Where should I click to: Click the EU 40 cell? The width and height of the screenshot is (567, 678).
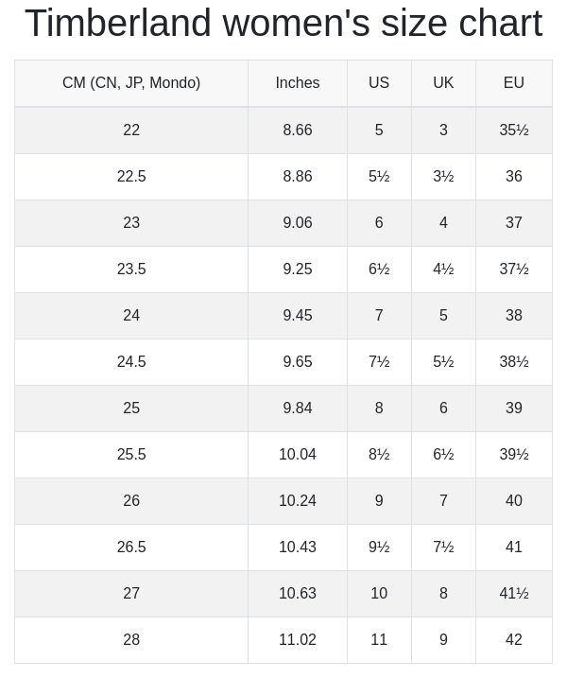tap(514, 501)
